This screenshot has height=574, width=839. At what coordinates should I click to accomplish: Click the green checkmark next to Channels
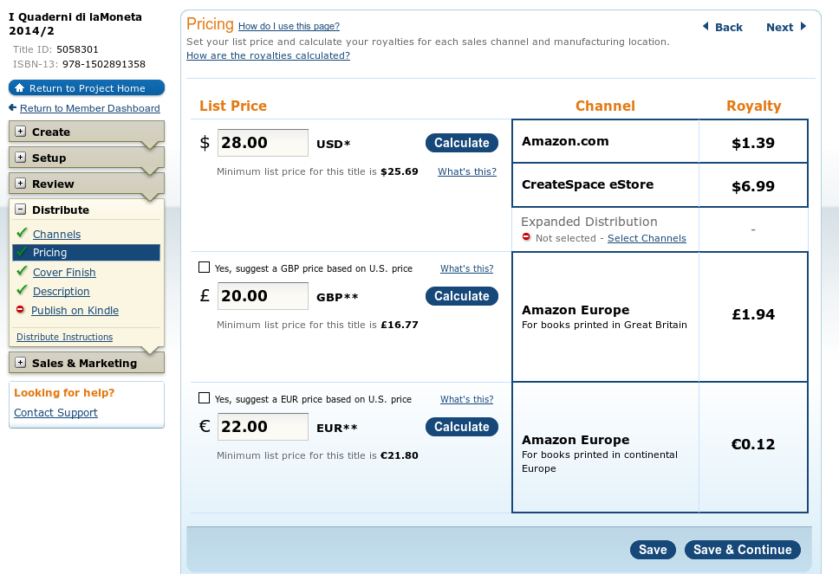[22, 233]
